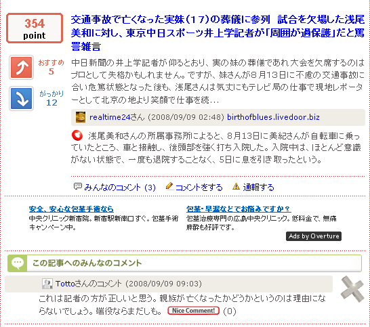Click ad description 包茎治療専門の広島中央クリニック

pos(261,223)
